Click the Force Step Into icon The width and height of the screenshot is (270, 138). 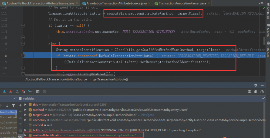point(11,91)
